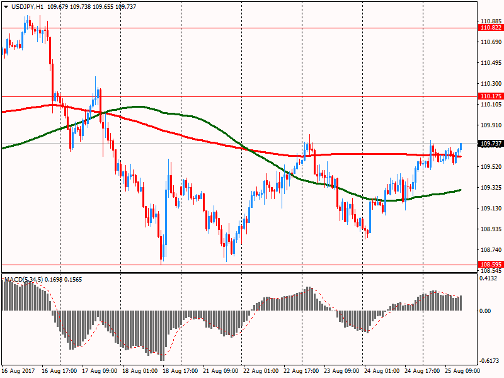Image resolution: width=504 pixels, height=378 pixels.
Task: Click the 23 Aug 09:00 time label
Action: 341,371
